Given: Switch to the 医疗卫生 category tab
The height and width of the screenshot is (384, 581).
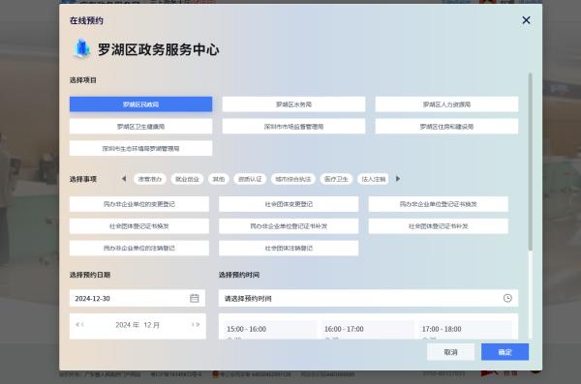Looking at the screenshot, I should 336,179.
